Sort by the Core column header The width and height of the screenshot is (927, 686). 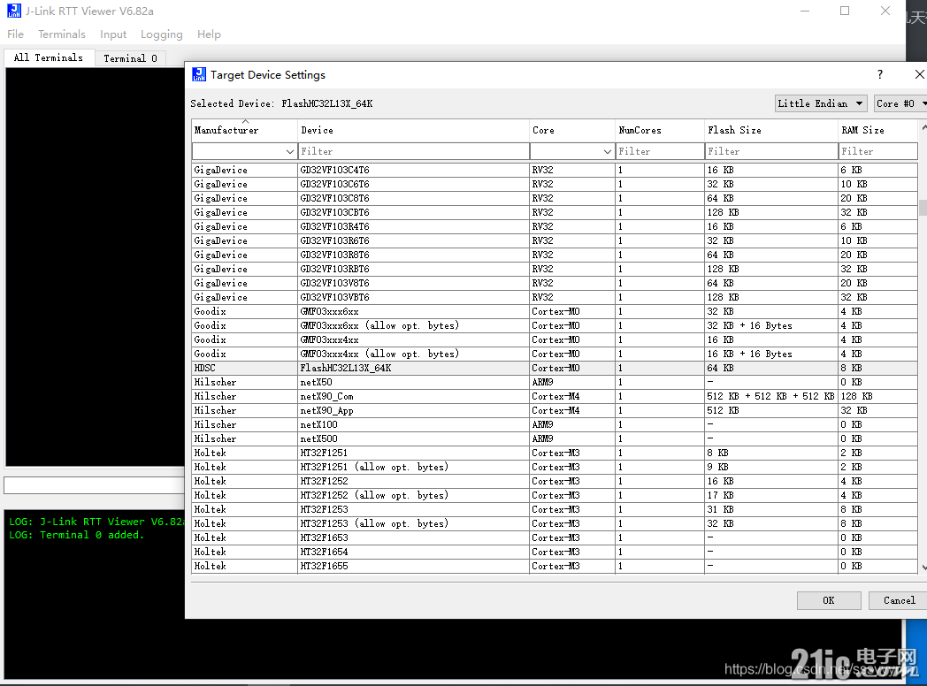(571, 130)
